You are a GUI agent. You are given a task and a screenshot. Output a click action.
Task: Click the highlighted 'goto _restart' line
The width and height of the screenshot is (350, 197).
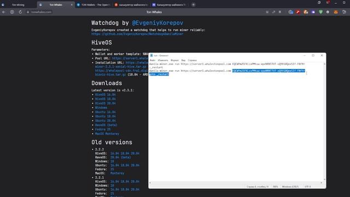point(159,74)
